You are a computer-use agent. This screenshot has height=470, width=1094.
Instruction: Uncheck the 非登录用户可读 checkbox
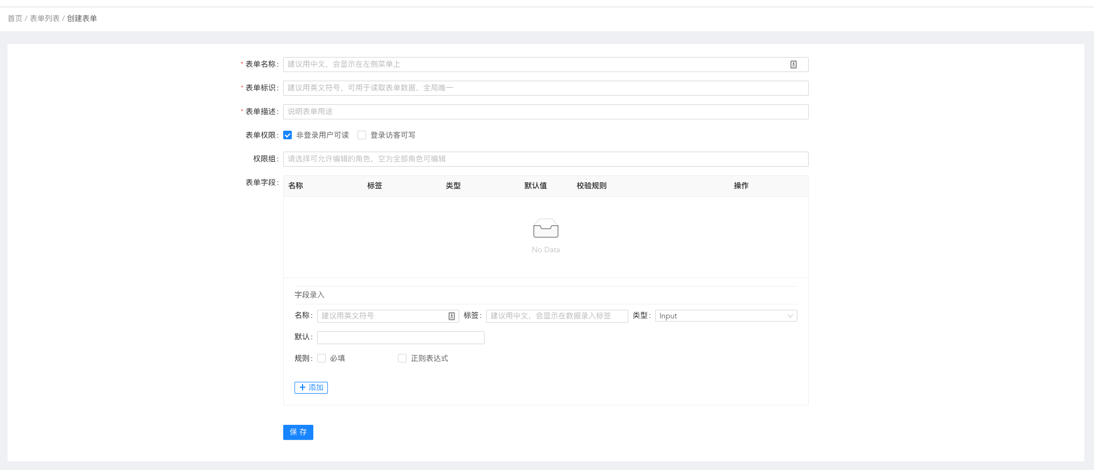pyautogui.click(x=287, y=135)
